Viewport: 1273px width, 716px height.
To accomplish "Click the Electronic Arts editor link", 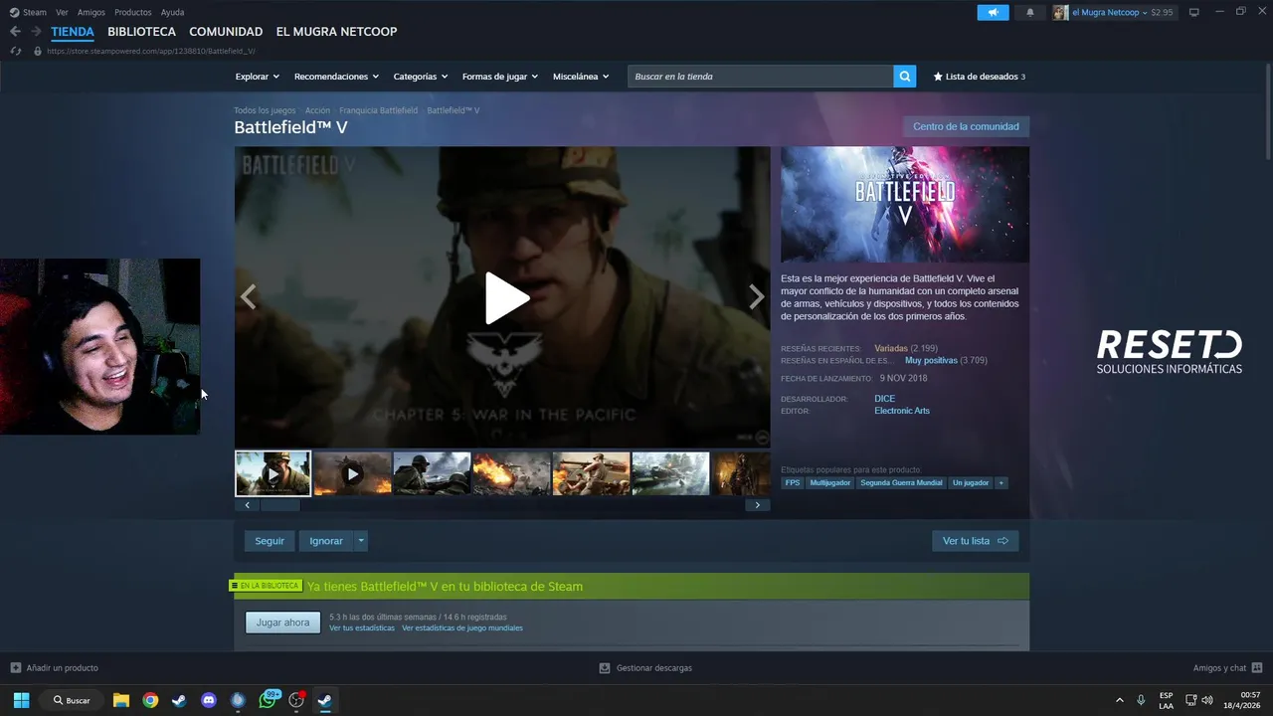I will point(902,411).
